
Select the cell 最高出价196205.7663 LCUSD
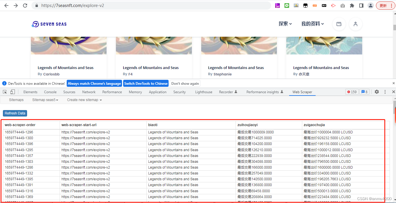346,179
